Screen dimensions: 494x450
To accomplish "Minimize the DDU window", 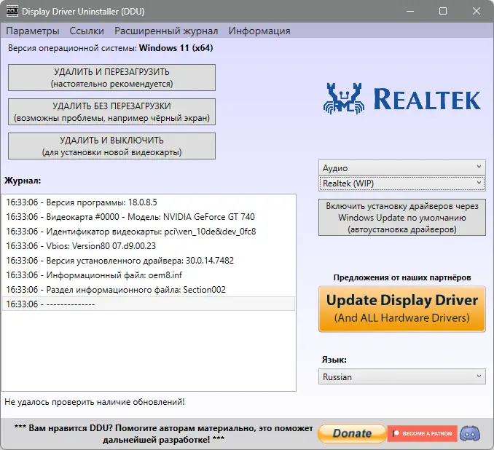I will click(x=410, y=12).
